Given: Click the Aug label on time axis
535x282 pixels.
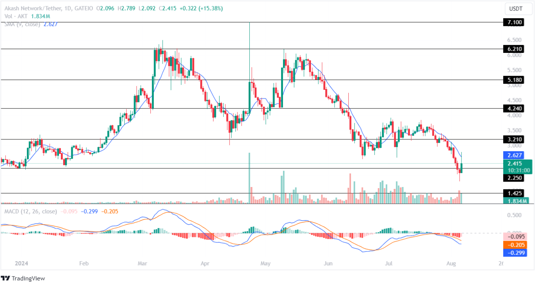Looking at the screenshot, I should 451,264.
